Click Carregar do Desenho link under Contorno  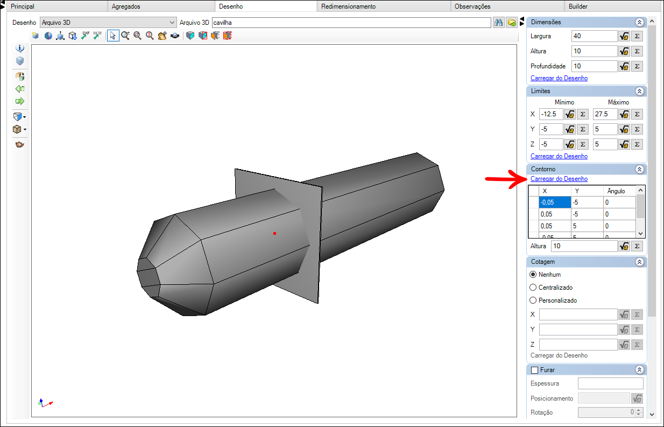[x=559, y=179]
